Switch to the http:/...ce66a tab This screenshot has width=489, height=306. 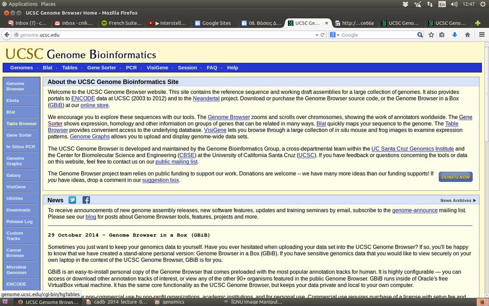354,23
